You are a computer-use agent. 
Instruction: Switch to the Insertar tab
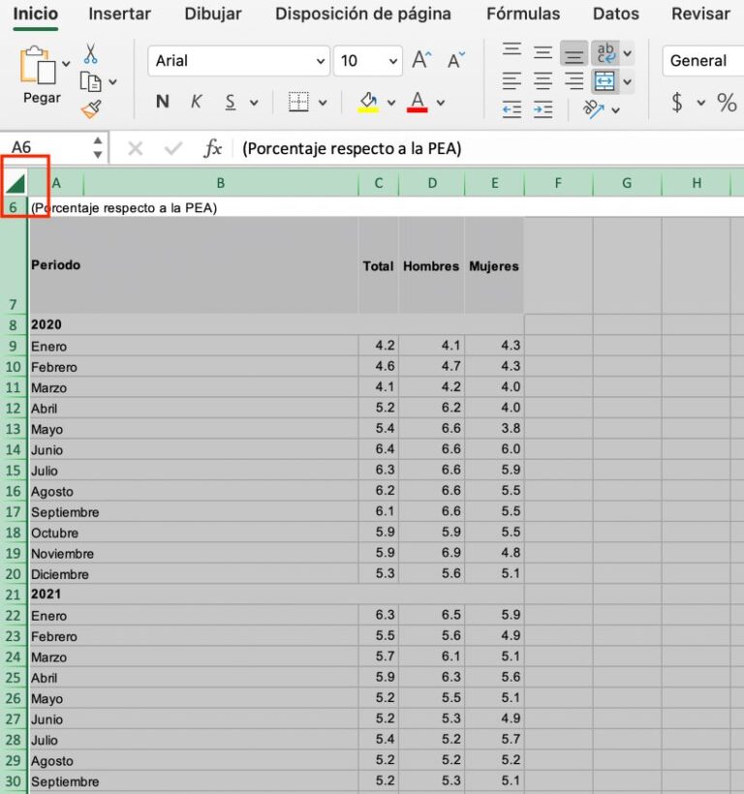(x=119, y=14)
